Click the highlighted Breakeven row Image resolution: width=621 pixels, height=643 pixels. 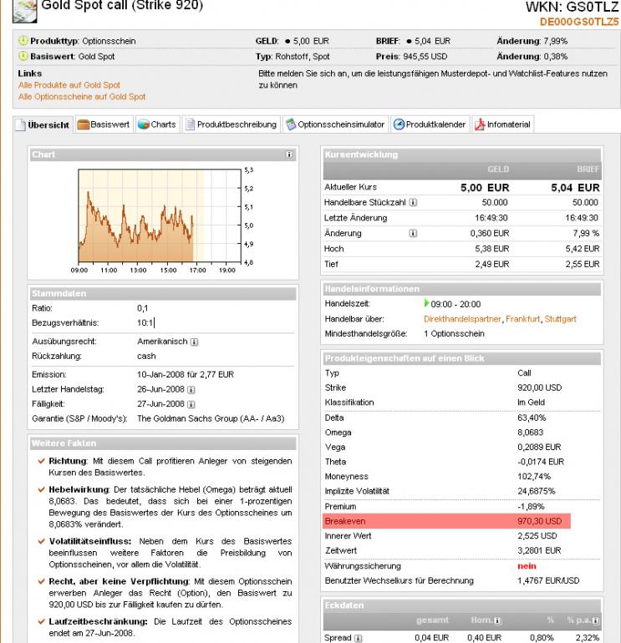click(x=446, y=521)
